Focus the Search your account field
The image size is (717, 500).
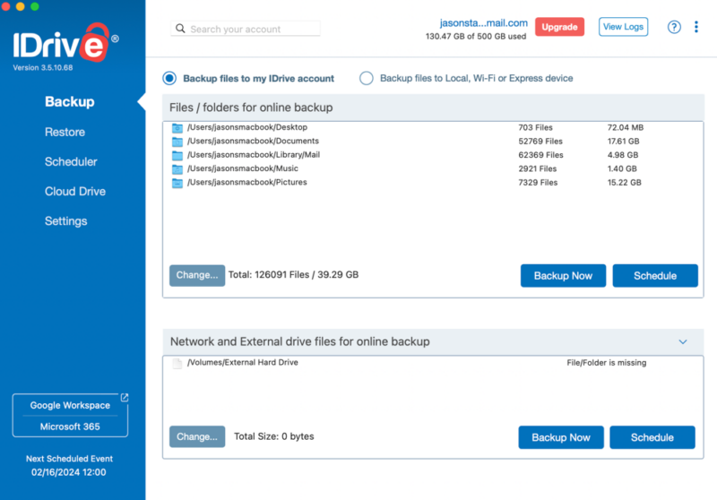(x=246, y=29)
